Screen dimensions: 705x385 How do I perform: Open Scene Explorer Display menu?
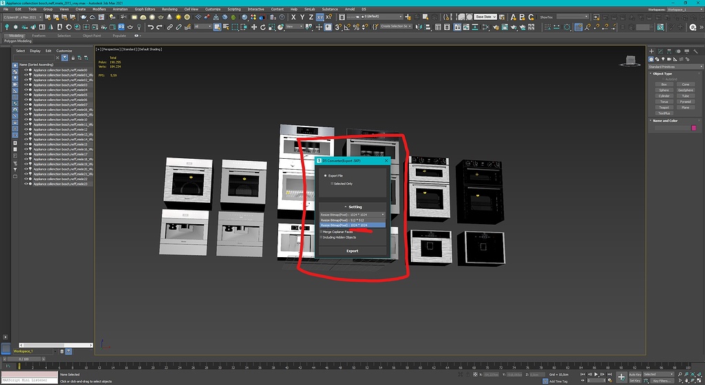[35, 51]
